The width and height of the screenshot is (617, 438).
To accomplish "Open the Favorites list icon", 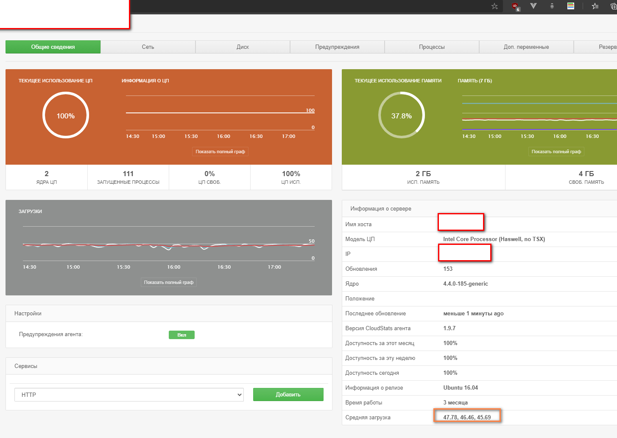I will pyautogui.click(x=595, y=6).
